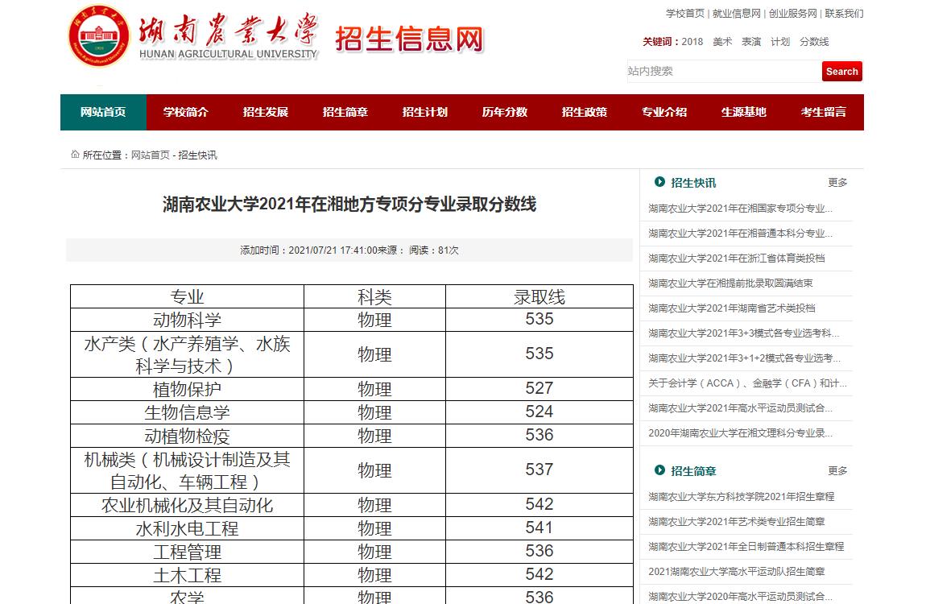Image resolution: width=926 pixels, height=604 pixels.
Task: Open the 招生简章 navigation tab
Action: coord(345,112)
